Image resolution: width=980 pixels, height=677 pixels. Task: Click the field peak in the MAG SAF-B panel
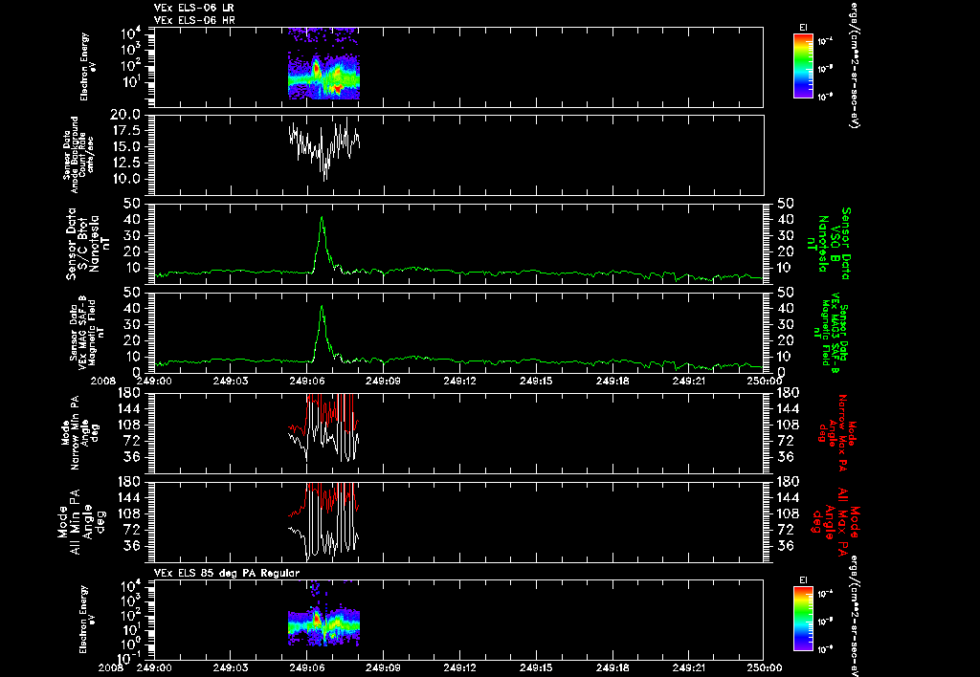tap(322, 307)
